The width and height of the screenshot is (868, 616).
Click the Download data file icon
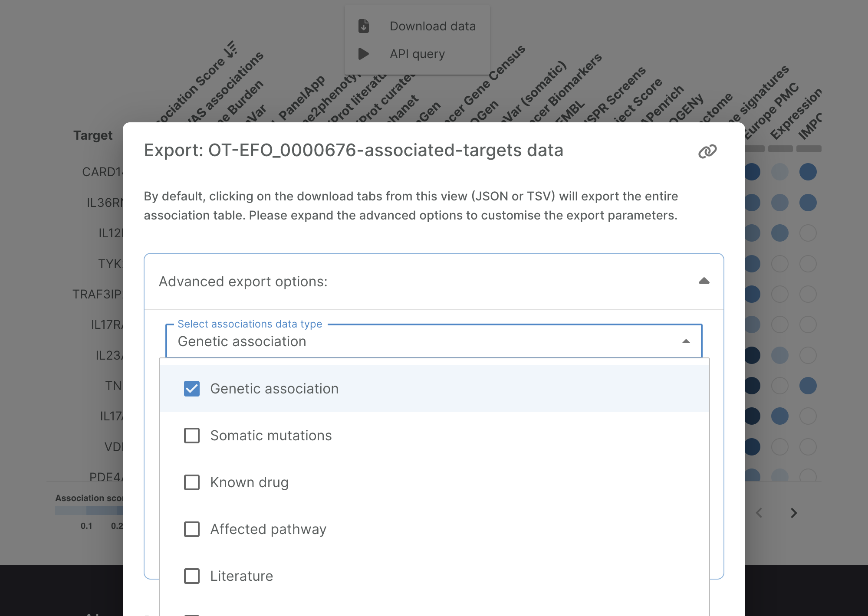click(364, 26)
